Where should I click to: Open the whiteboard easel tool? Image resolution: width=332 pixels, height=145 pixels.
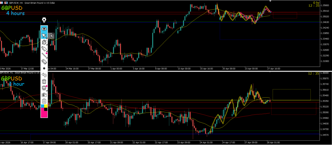click(x=44, y=88)
